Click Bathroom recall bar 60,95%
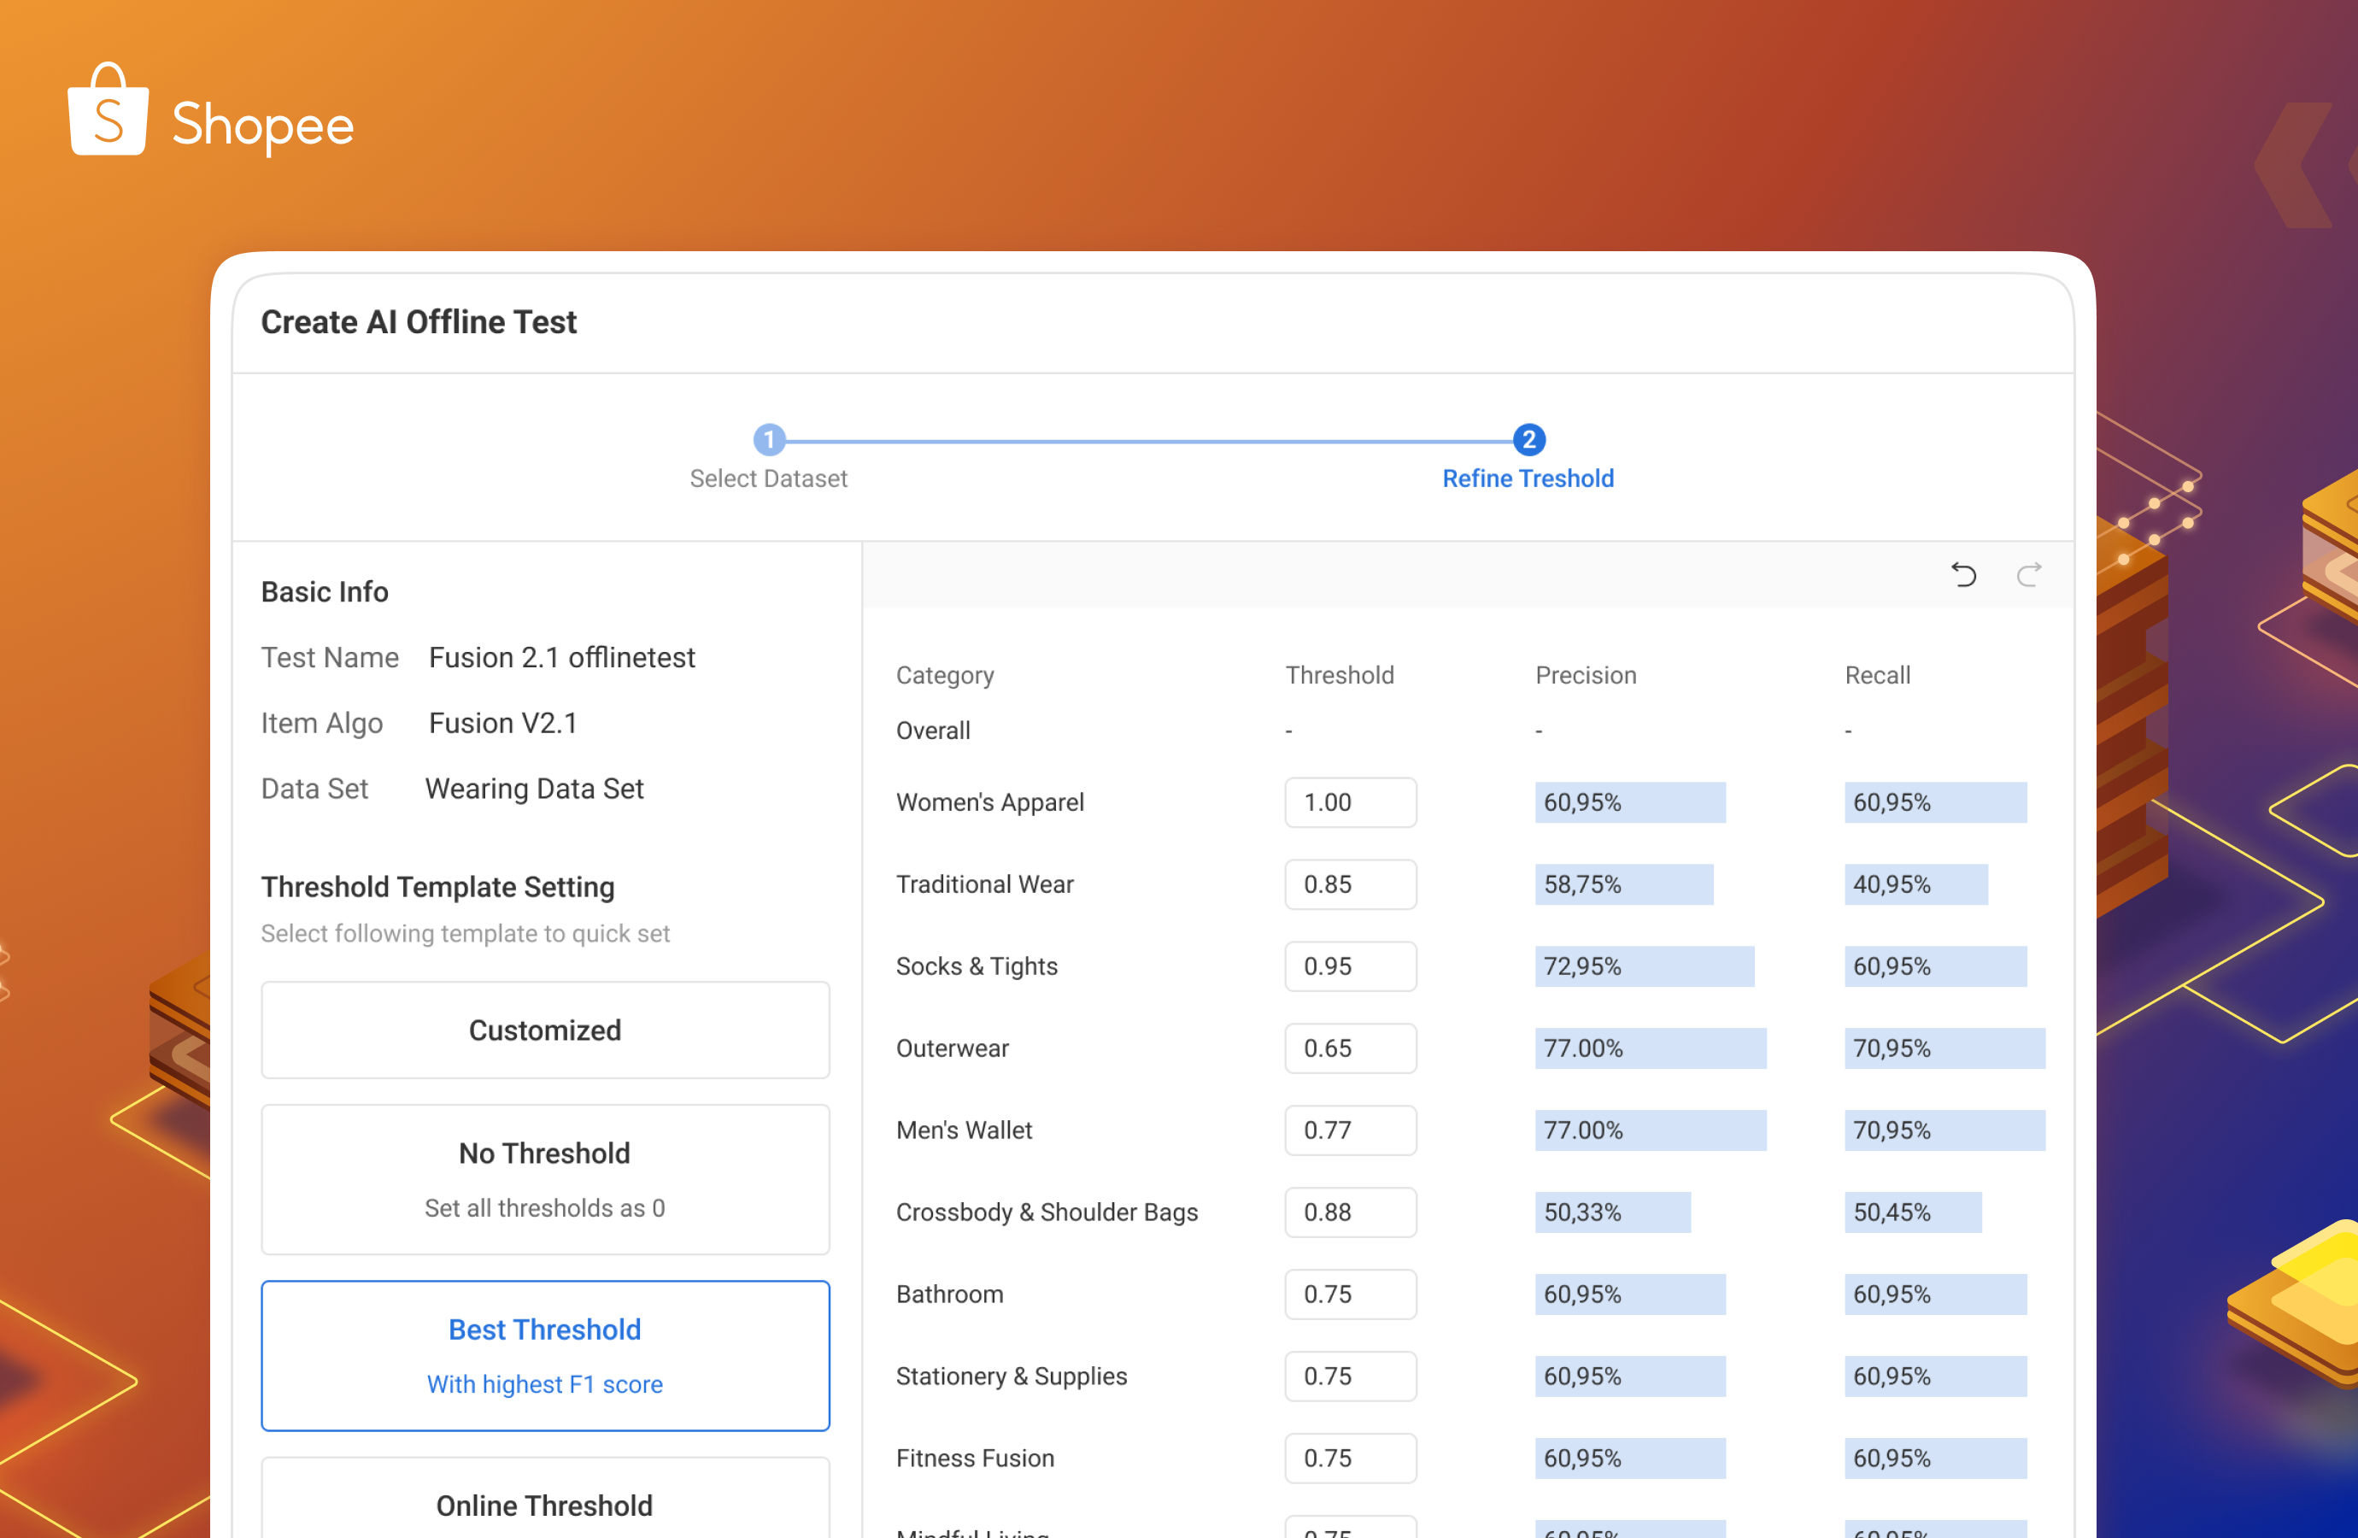2358x1538 pixels. (x=1936, y=1294)
